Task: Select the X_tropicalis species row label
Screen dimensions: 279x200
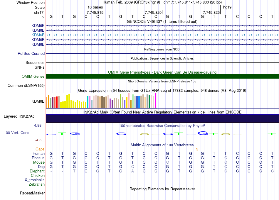Action: point(35,180)
